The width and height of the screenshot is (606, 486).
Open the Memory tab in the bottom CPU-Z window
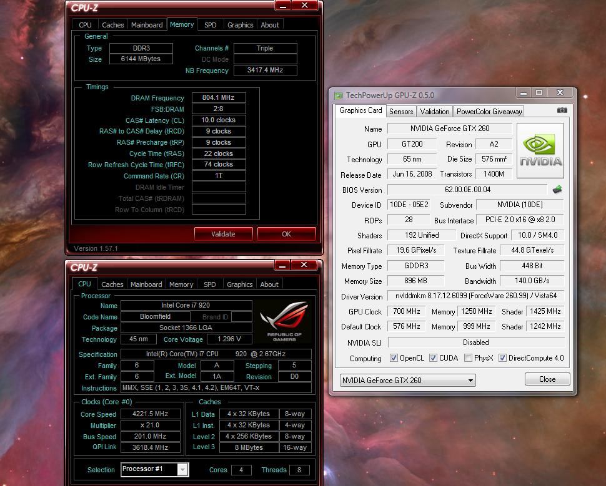pyautogui.click(x=181, y=284)
